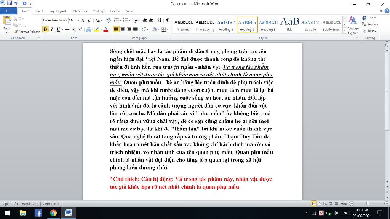Toggle Center alignment
The width and height of the screenshot is (390, 219).
point(123,29)
